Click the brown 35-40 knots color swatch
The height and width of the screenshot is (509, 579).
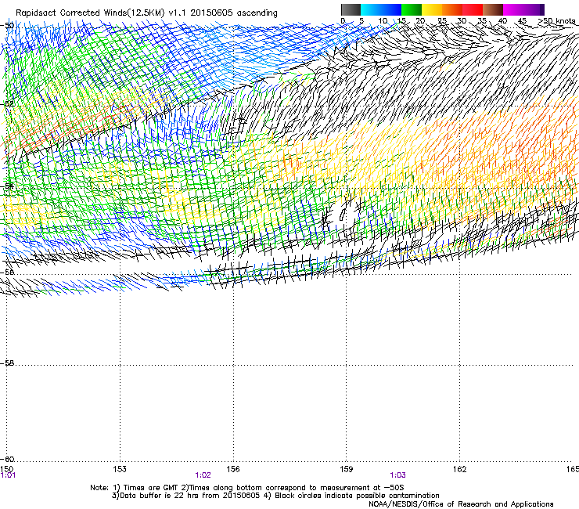pos(493,9)
